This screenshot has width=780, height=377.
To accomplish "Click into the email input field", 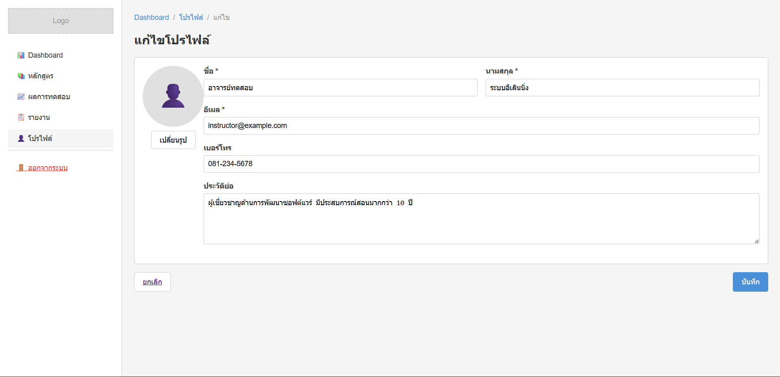I will (481, 126).
